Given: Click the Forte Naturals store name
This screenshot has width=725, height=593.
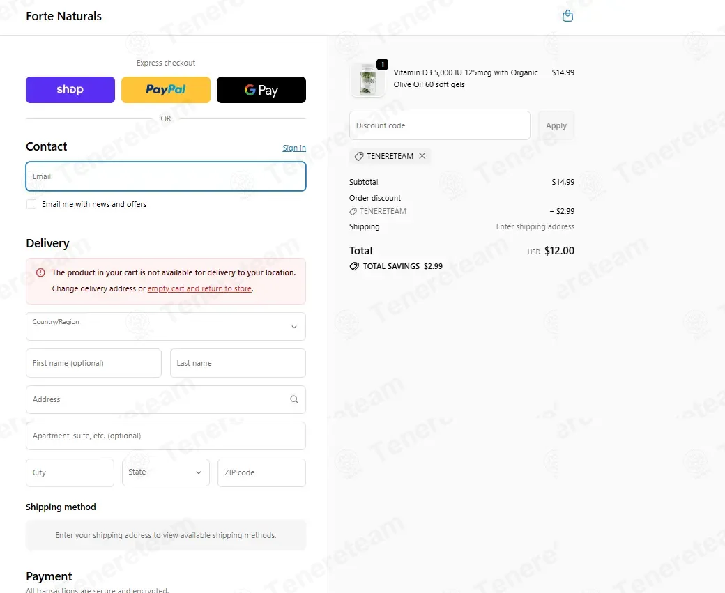Looking at the screenshot, I should pos(64,16).
